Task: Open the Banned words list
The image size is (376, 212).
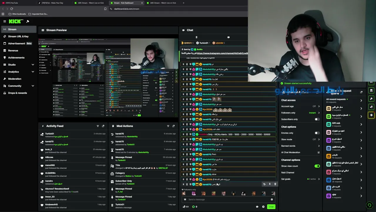Action: tap(301, 146)
